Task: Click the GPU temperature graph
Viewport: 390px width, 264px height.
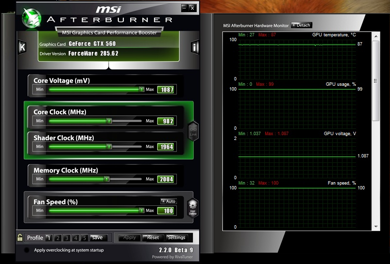Action: point(297,59)
